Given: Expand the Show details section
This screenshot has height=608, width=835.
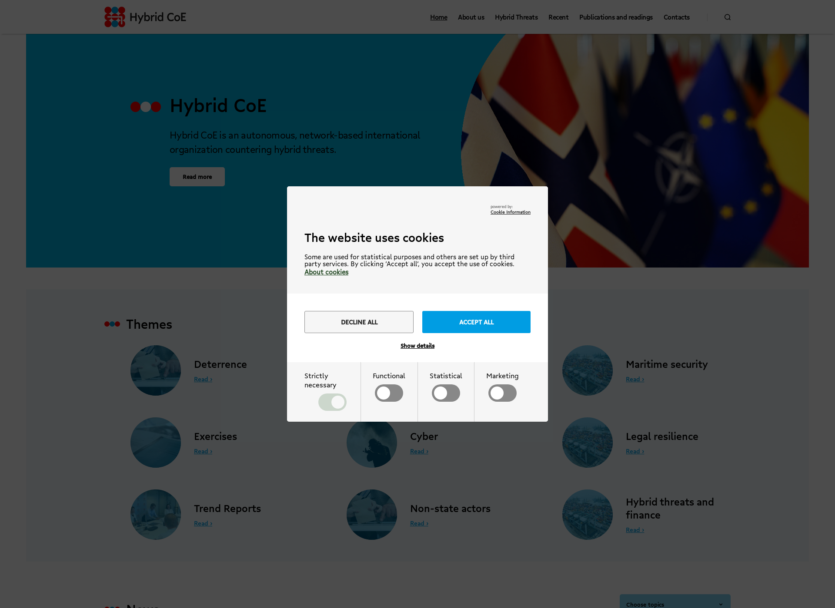Looking at the screenshot, I should 417,345.
